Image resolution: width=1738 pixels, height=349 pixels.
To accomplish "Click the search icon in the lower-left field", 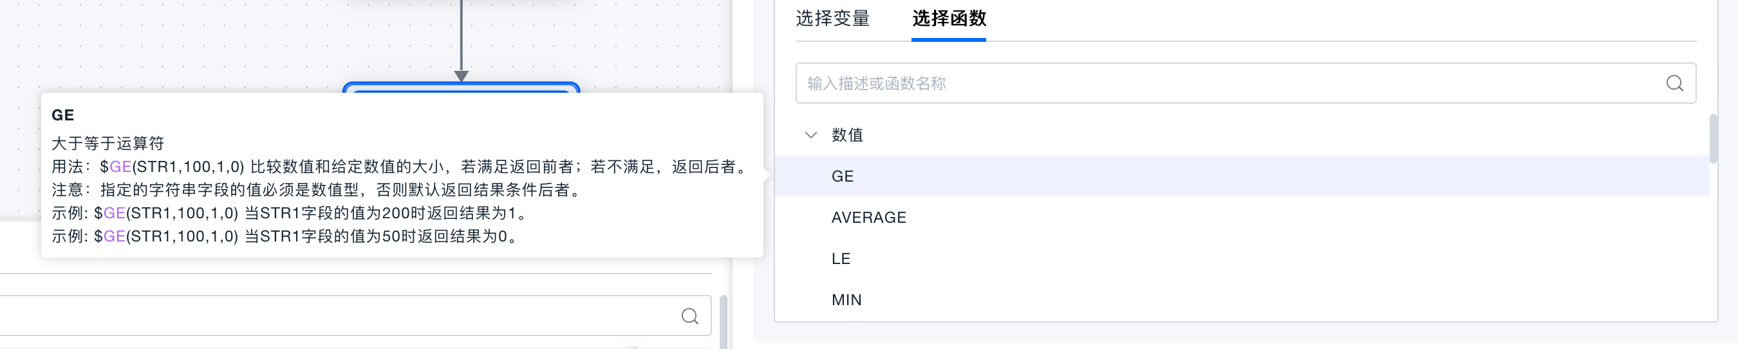I will 689,316.
